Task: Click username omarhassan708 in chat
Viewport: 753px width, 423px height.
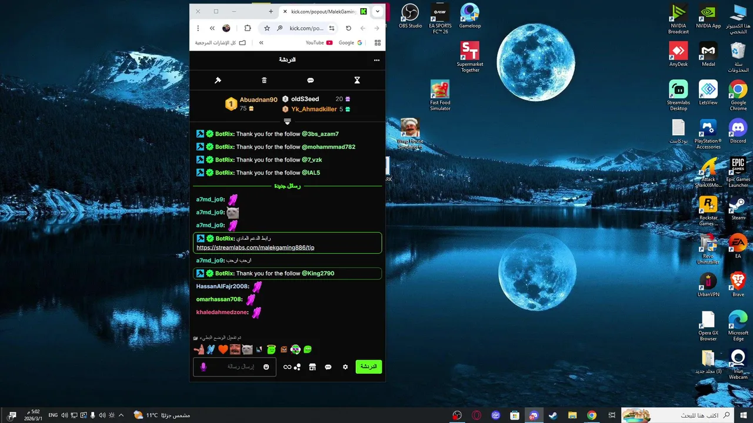Action: click(x=219, y=299)
